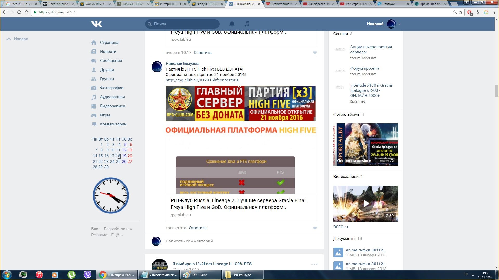This screenshot has height=280, width=499.
Task: Open Windows Start button
Action: pyautogui.click(x=7, y=275)
